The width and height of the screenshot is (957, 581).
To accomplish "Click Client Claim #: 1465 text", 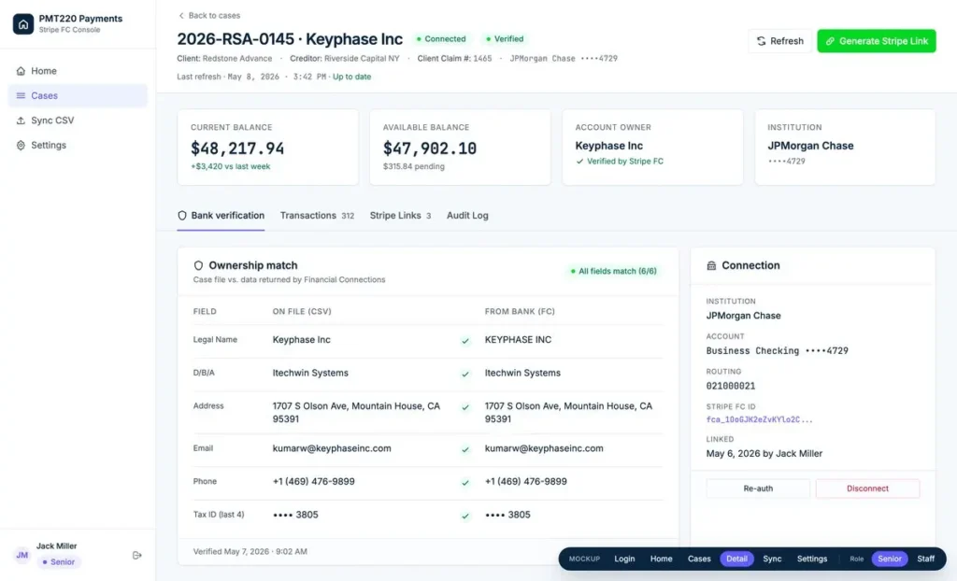I will tap(455, 59).
